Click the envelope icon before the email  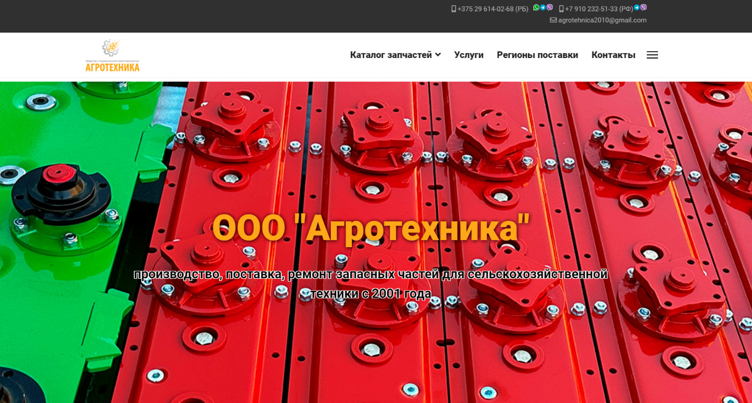[553, 20]
